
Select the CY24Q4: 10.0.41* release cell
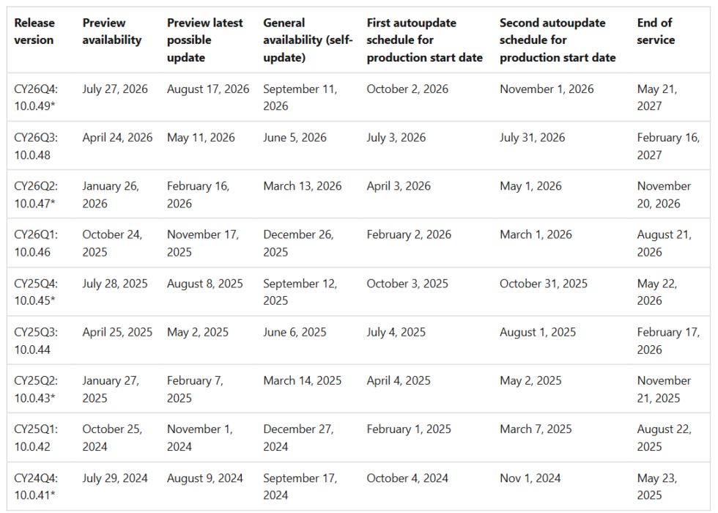pos(35,486)
